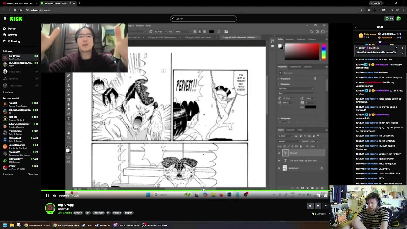Enable notifications for Big_Gregg

[x=310, y=206]
